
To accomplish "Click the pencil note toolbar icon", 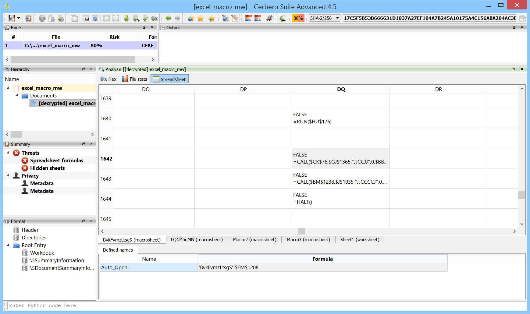I will (234, 18).
